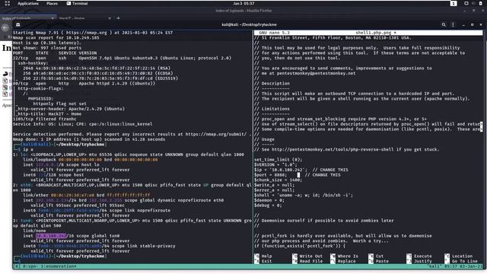Click the 'httponly flag not set' line
Image resolution: width=487 pixels, height=274 pixels.
coord(60,104)
